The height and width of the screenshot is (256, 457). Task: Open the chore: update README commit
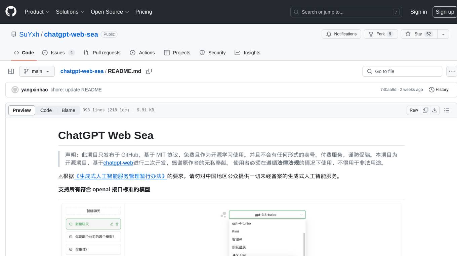pyautogui.click(x=76, y=90)
